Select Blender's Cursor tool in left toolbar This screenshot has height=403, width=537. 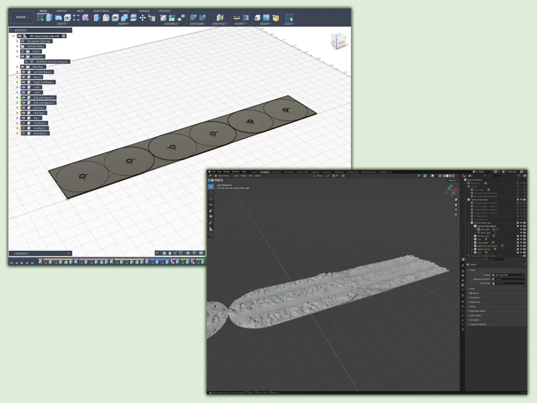(x=211, y=193)
